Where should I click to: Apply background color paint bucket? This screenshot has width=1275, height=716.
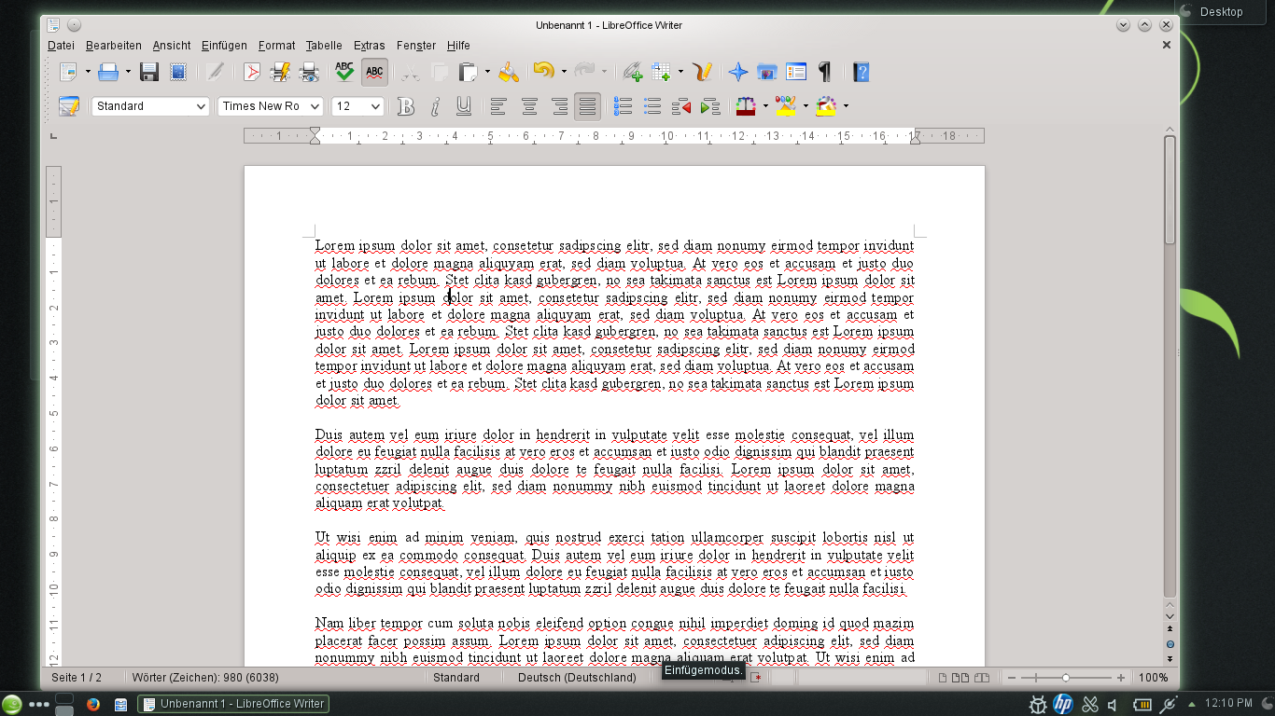[826, 106]
